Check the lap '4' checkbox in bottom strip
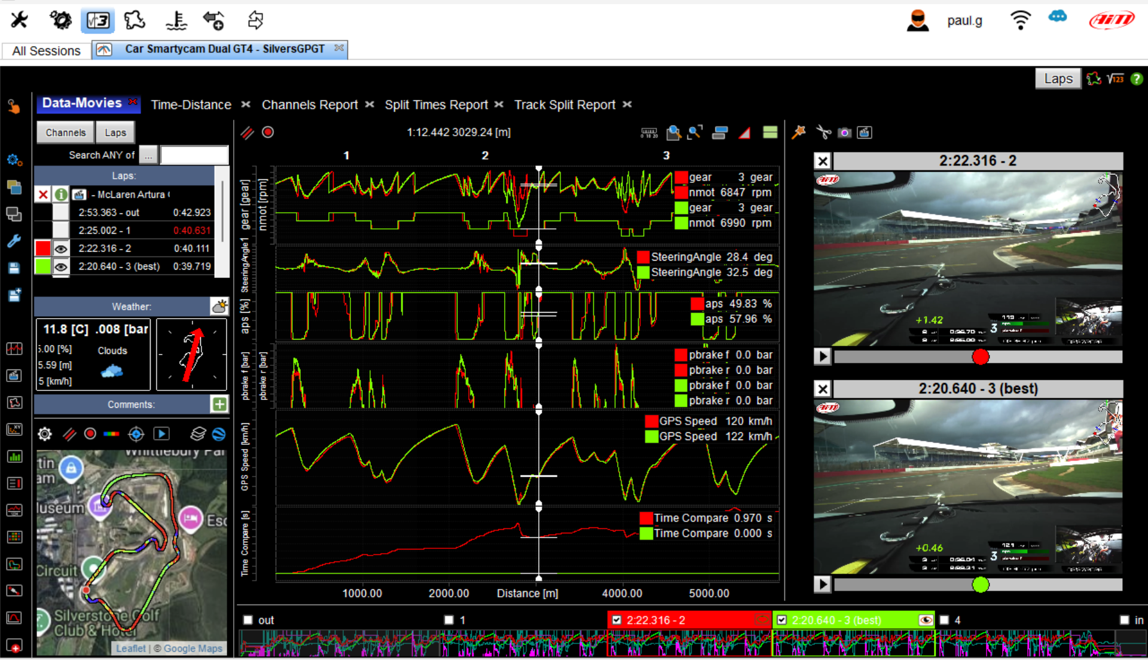The width and height of the screenshot is (1148, 660). pos(945,620)
